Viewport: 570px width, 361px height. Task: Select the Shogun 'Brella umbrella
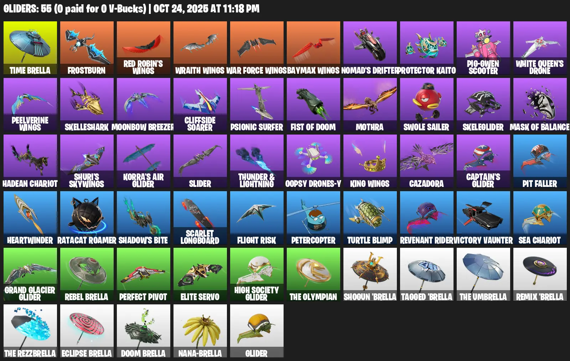point(370,274)
